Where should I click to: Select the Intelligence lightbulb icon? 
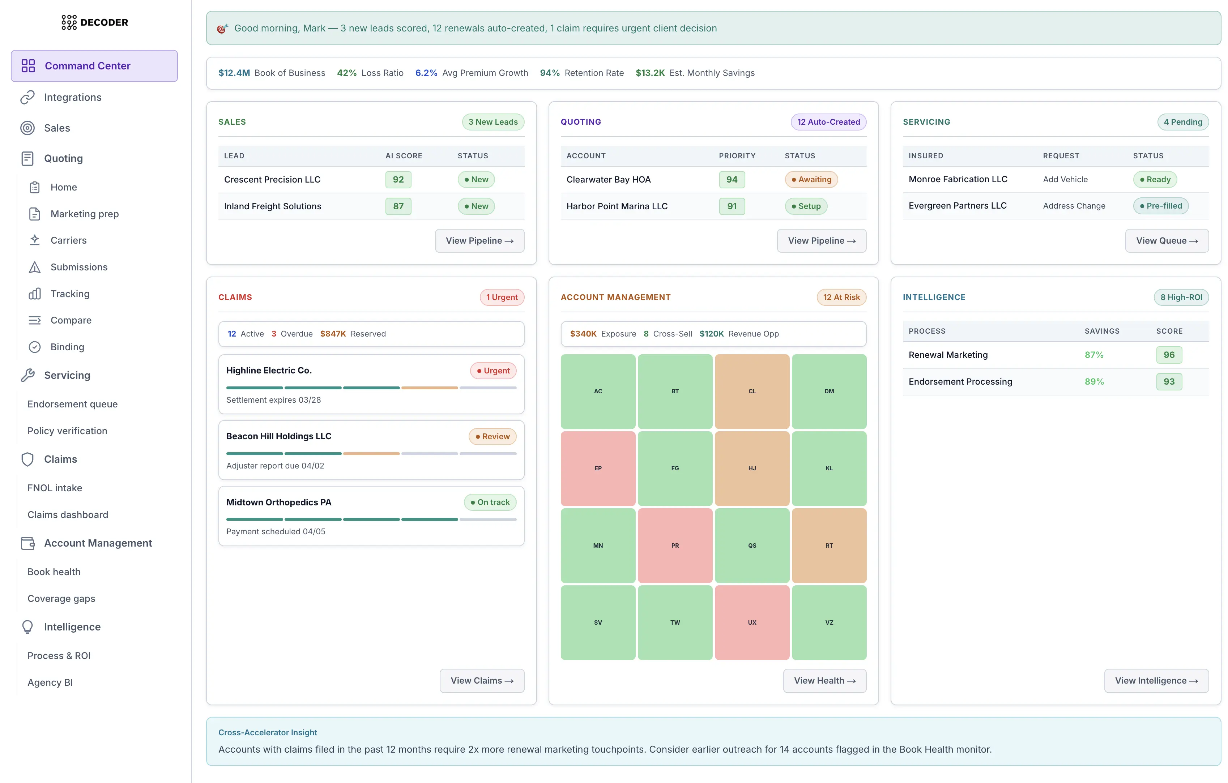[27, 626]
